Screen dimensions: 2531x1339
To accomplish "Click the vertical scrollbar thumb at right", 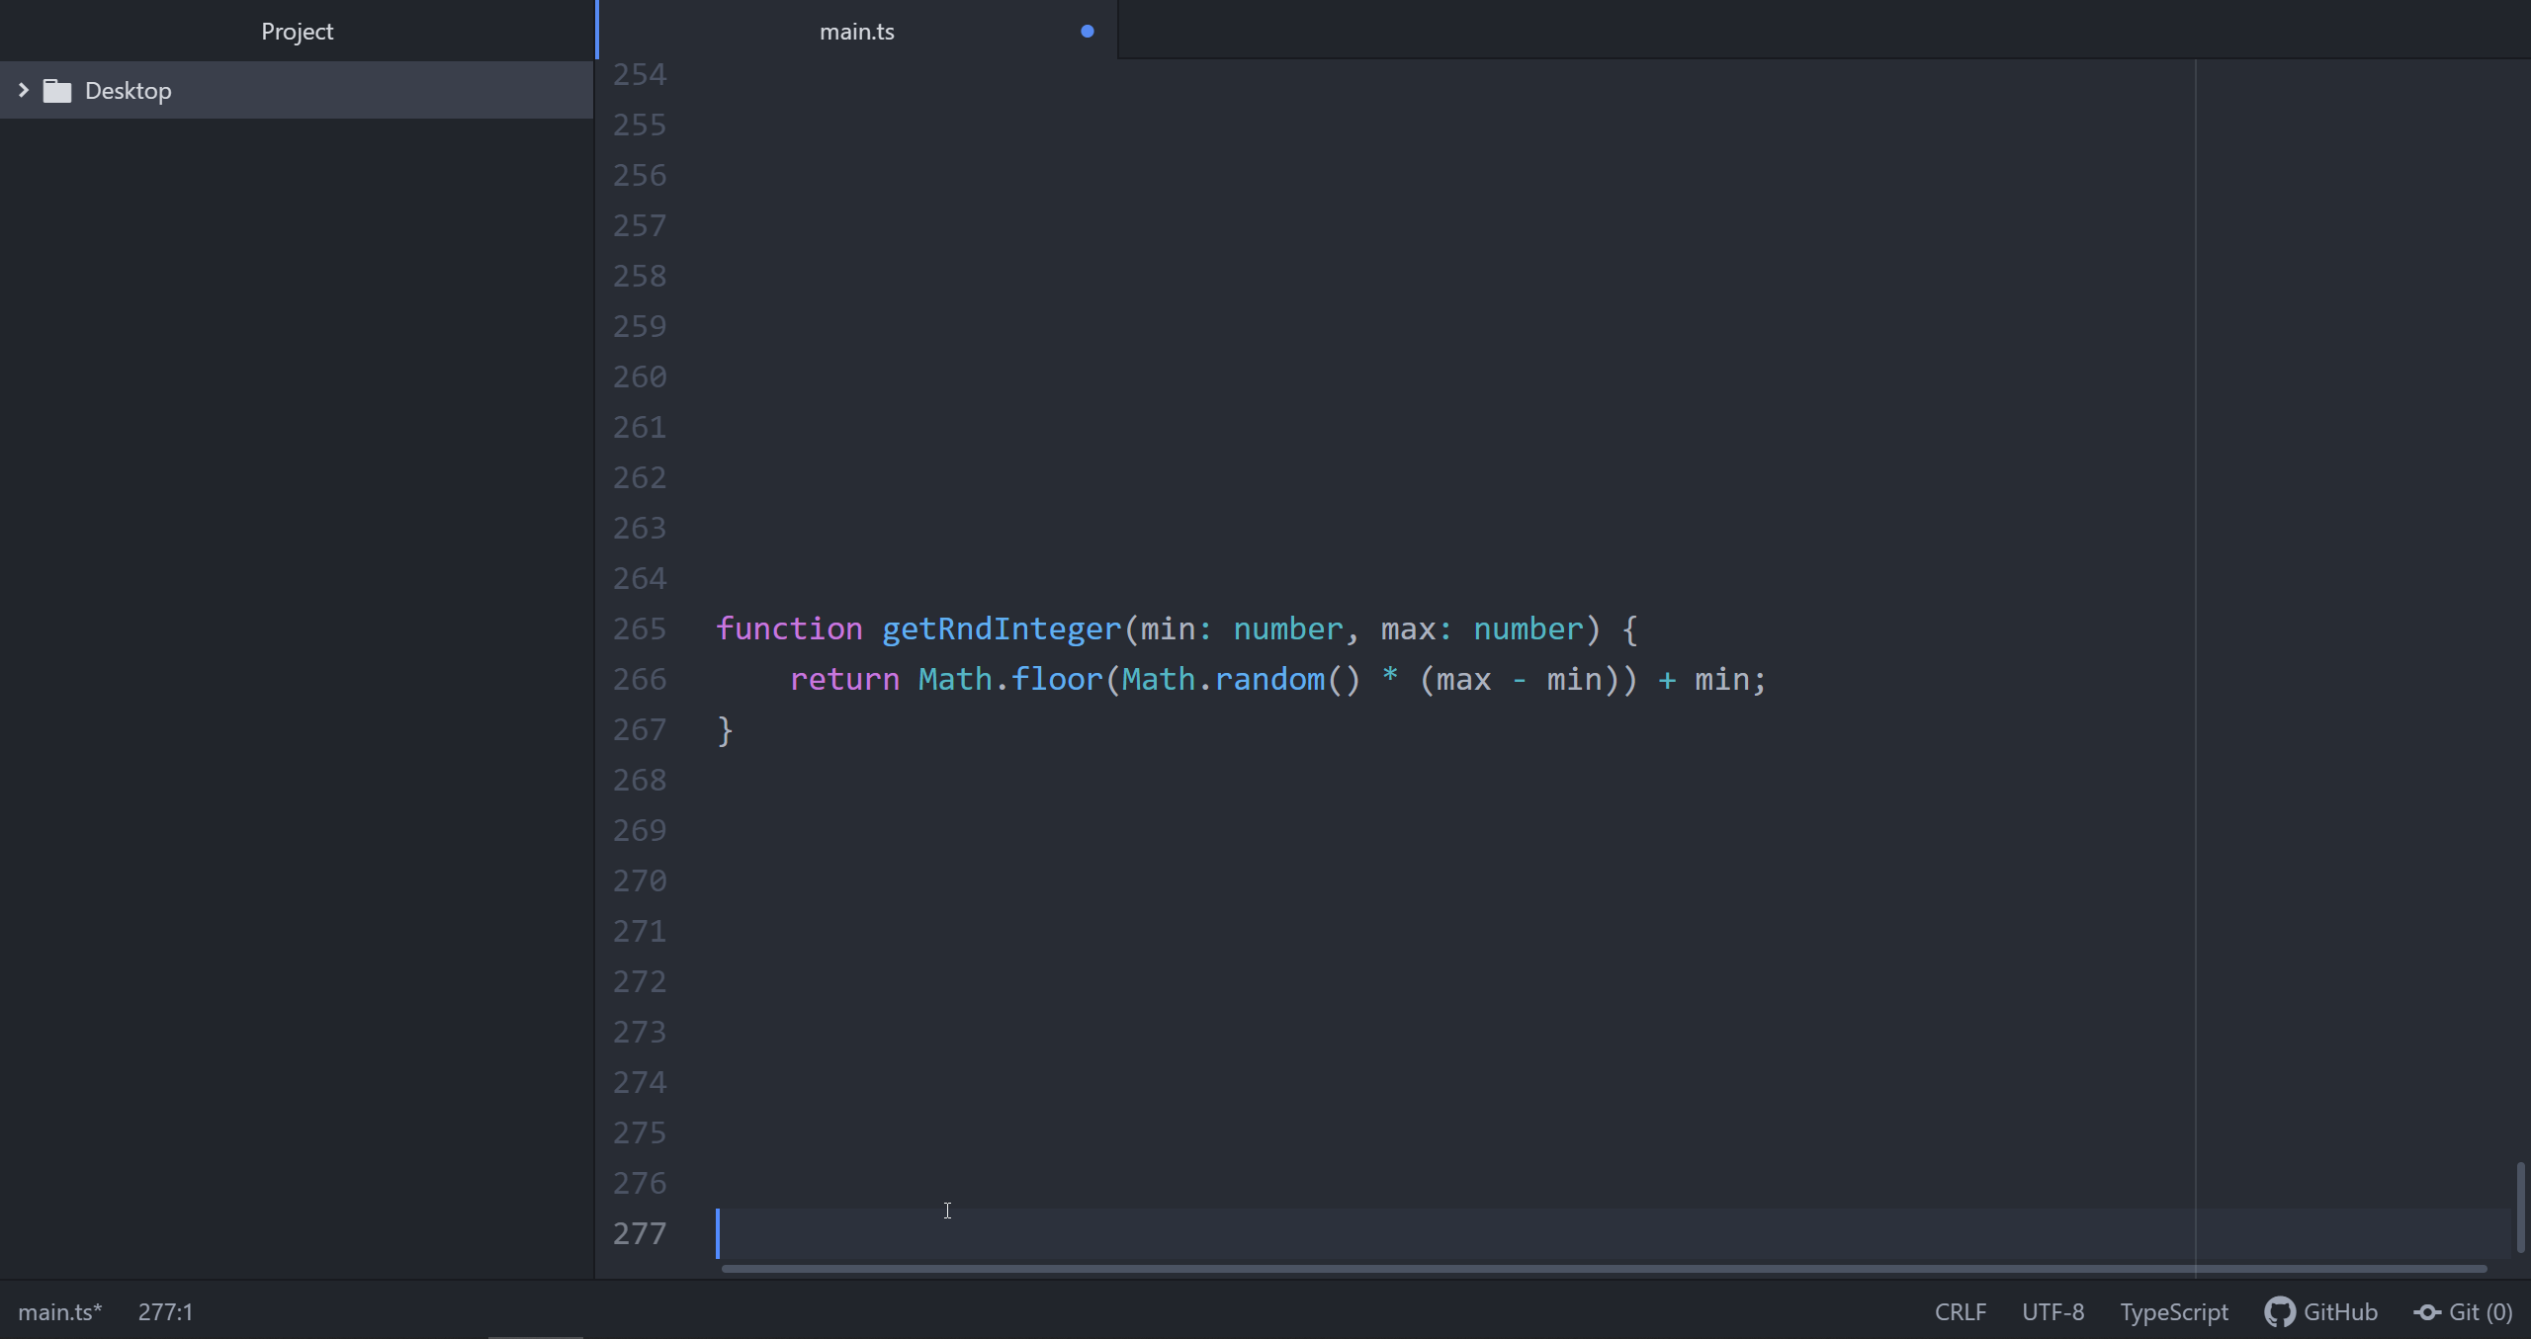I will pyautogui.click(x=2520, y=1206).
